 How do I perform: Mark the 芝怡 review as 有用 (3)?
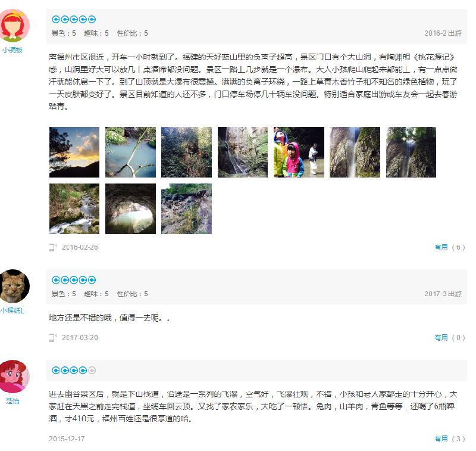[x=450, y=438]
